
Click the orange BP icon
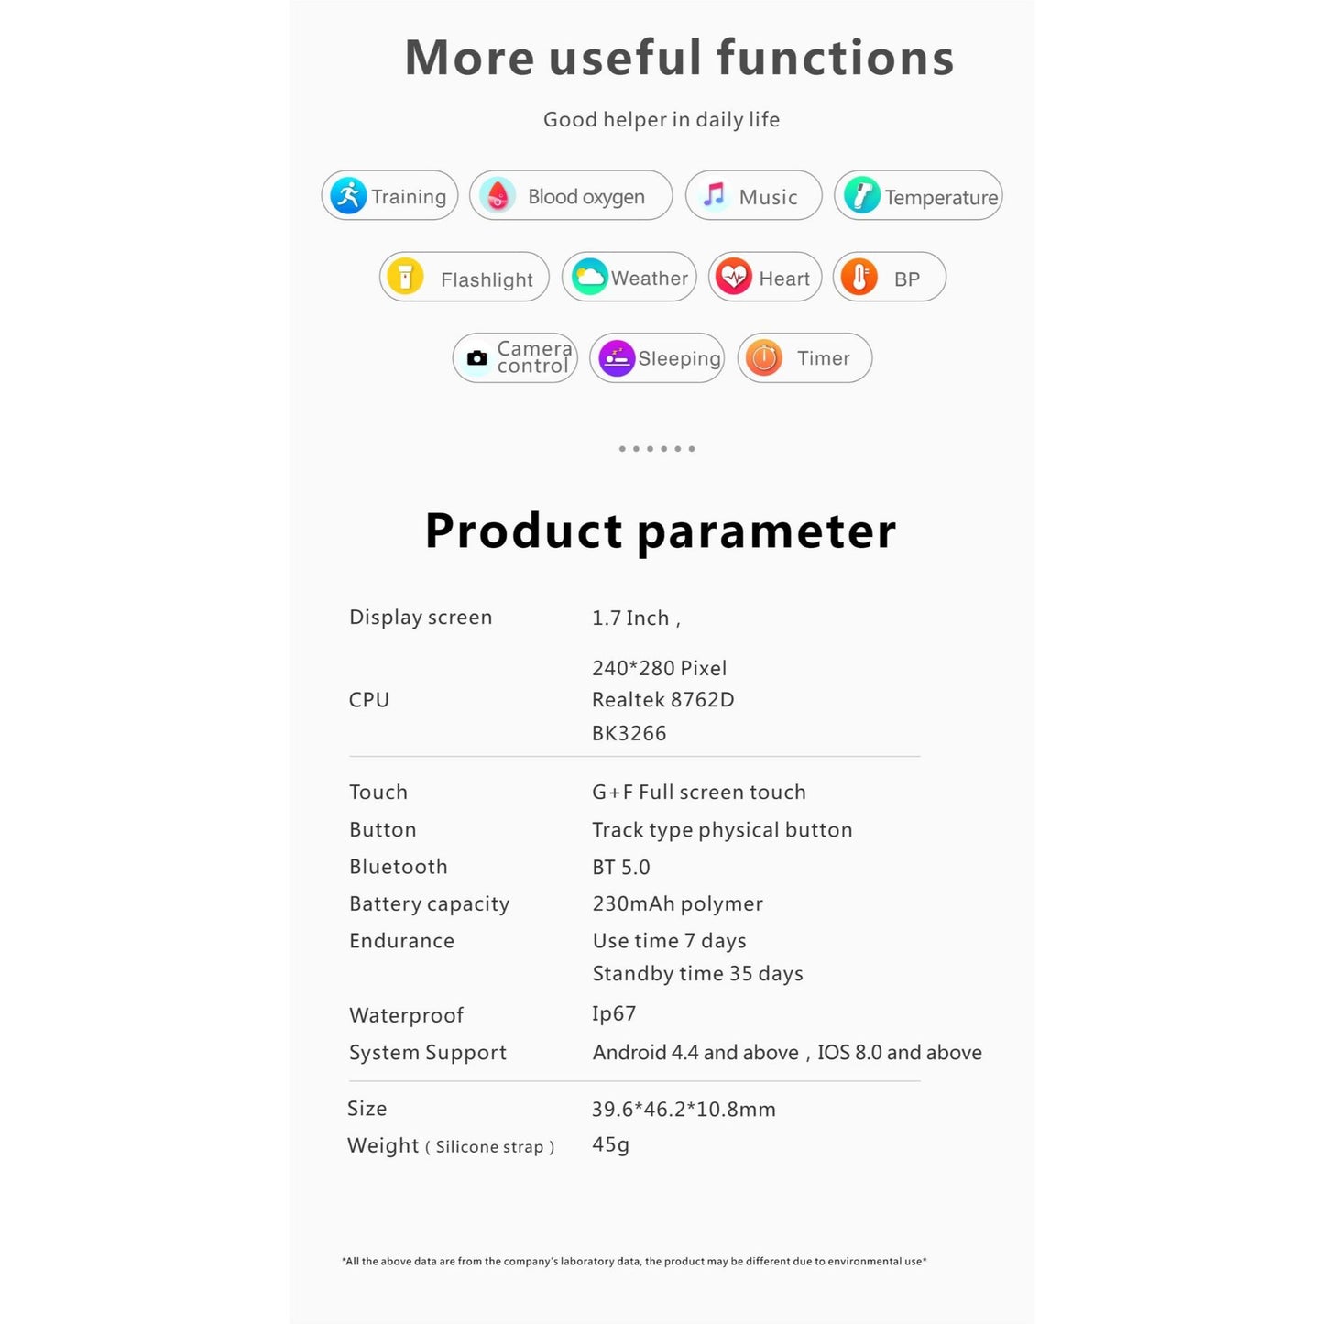click(x=859, y=277)
